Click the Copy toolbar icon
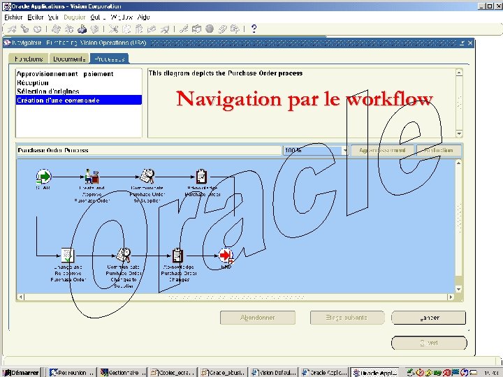 click(126, 29)
